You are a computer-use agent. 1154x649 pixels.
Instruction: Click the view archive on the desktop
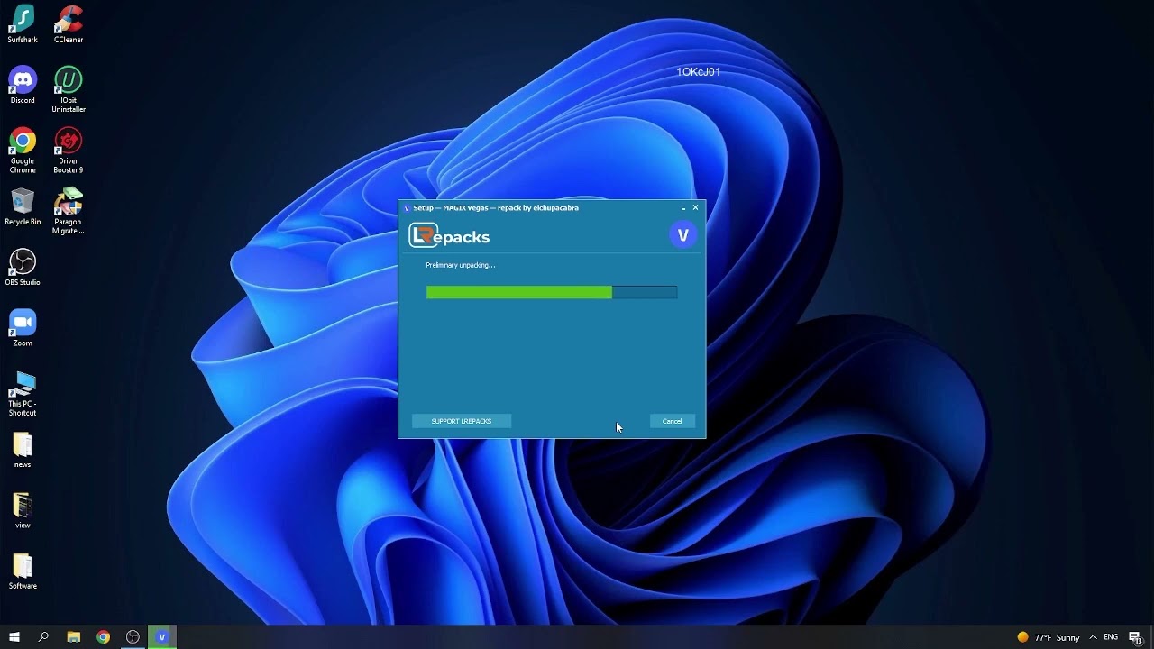point(23,510)
